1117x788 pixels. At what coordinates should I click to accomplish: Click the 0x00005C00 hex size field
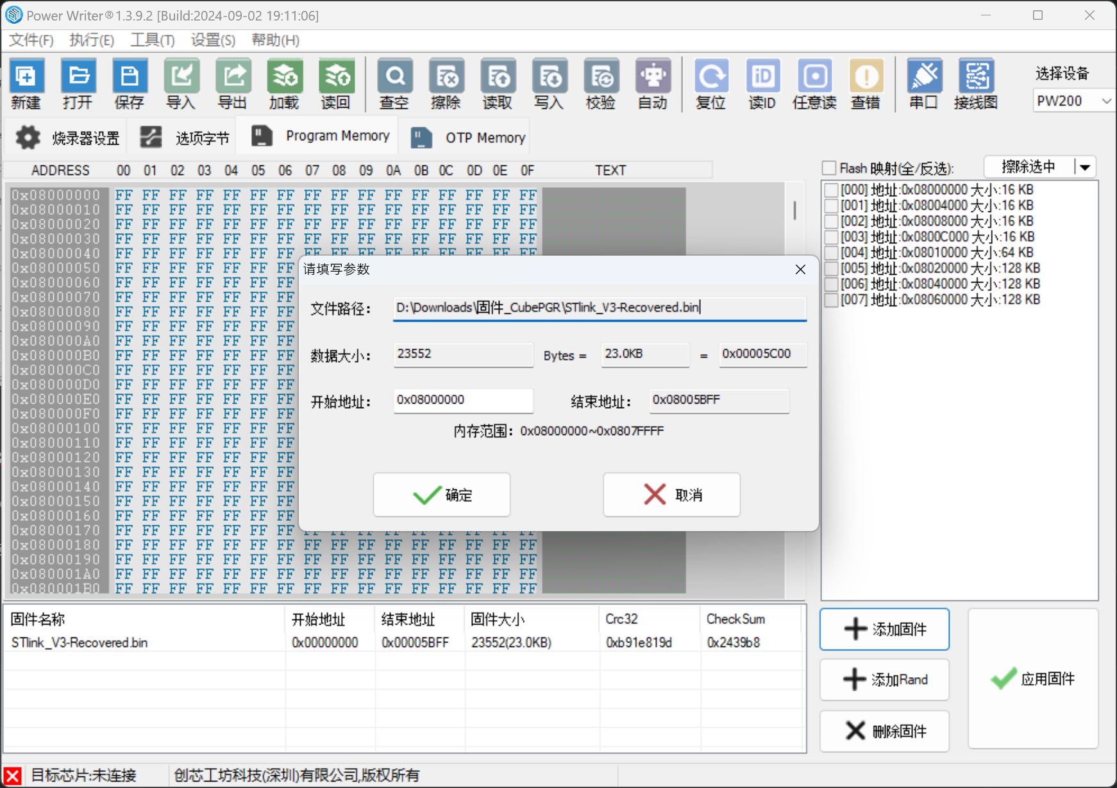coord(762,354)
